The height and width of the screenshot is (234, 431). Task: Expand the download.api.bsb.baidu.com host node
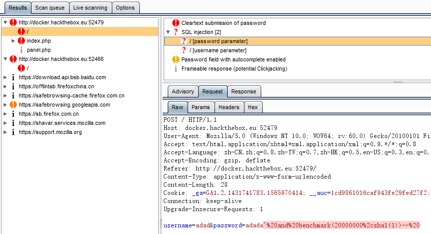pos(5,77)
